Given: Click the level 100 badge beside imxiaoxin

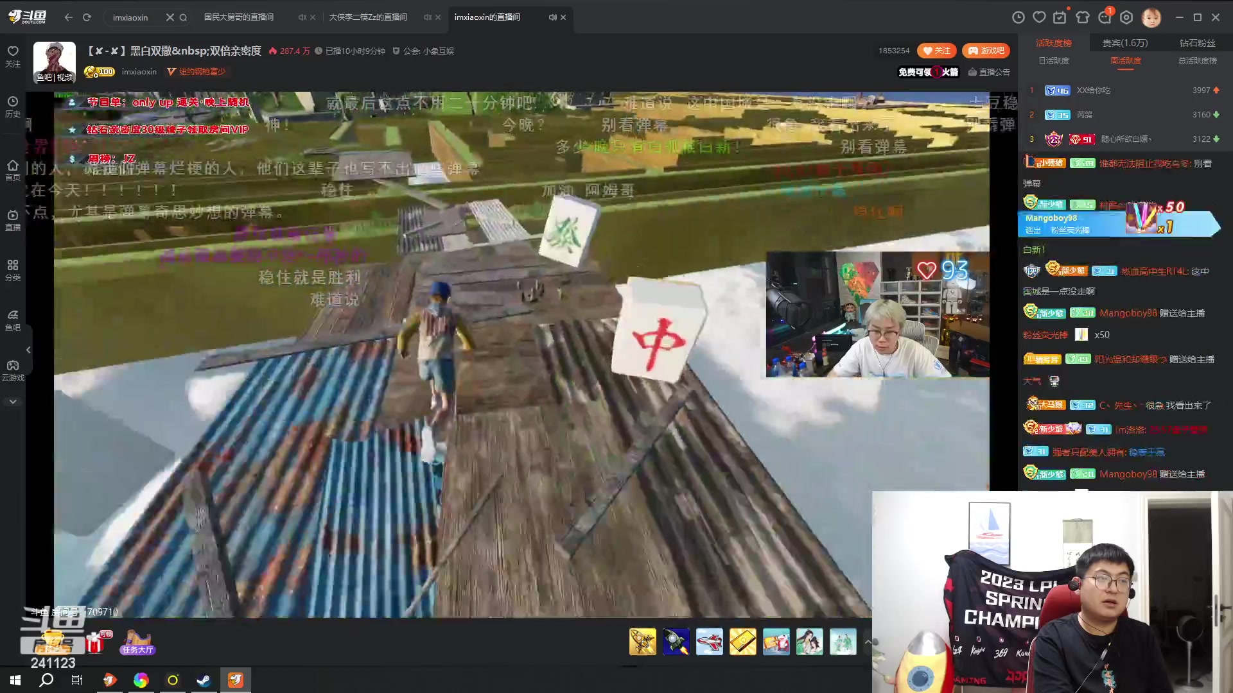Looking at the screenshot, I should [100, 72].
